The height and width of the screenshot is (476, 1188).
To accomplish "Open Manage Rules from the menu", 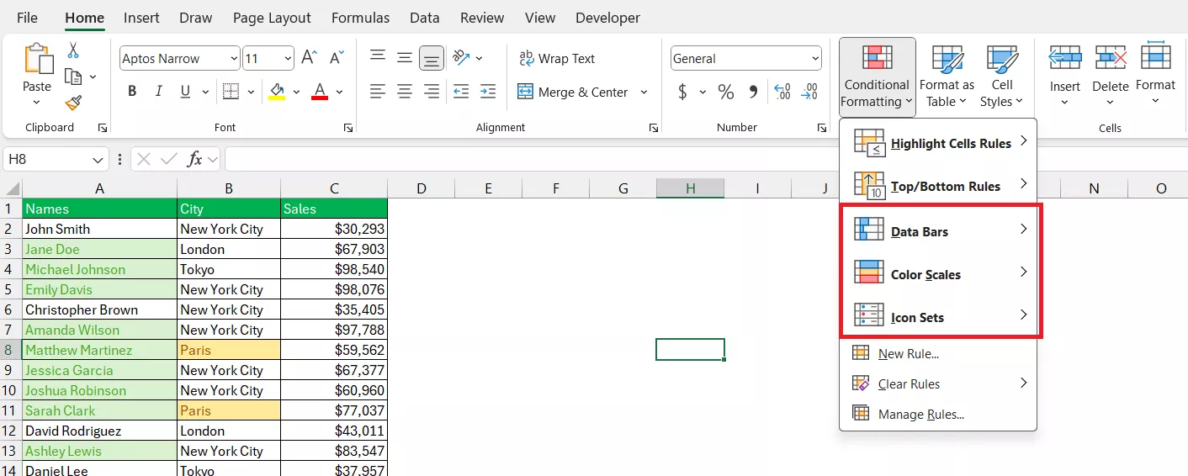I will (x=920, y=415).
